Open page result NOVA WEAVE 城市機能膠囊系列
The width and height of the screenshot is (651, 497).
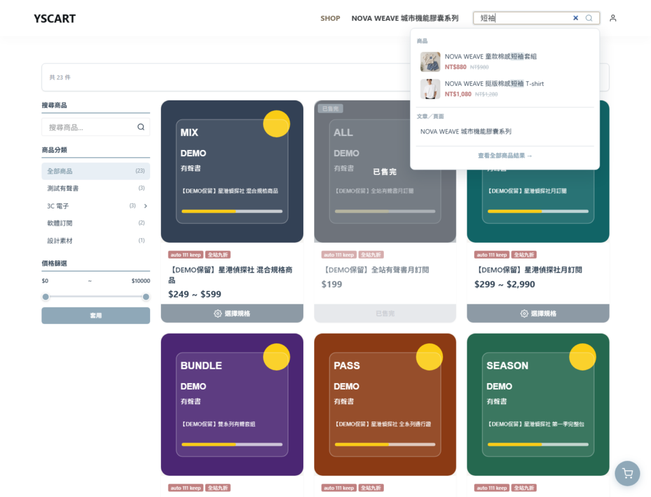pyautogui.click(x=466, y=131)
